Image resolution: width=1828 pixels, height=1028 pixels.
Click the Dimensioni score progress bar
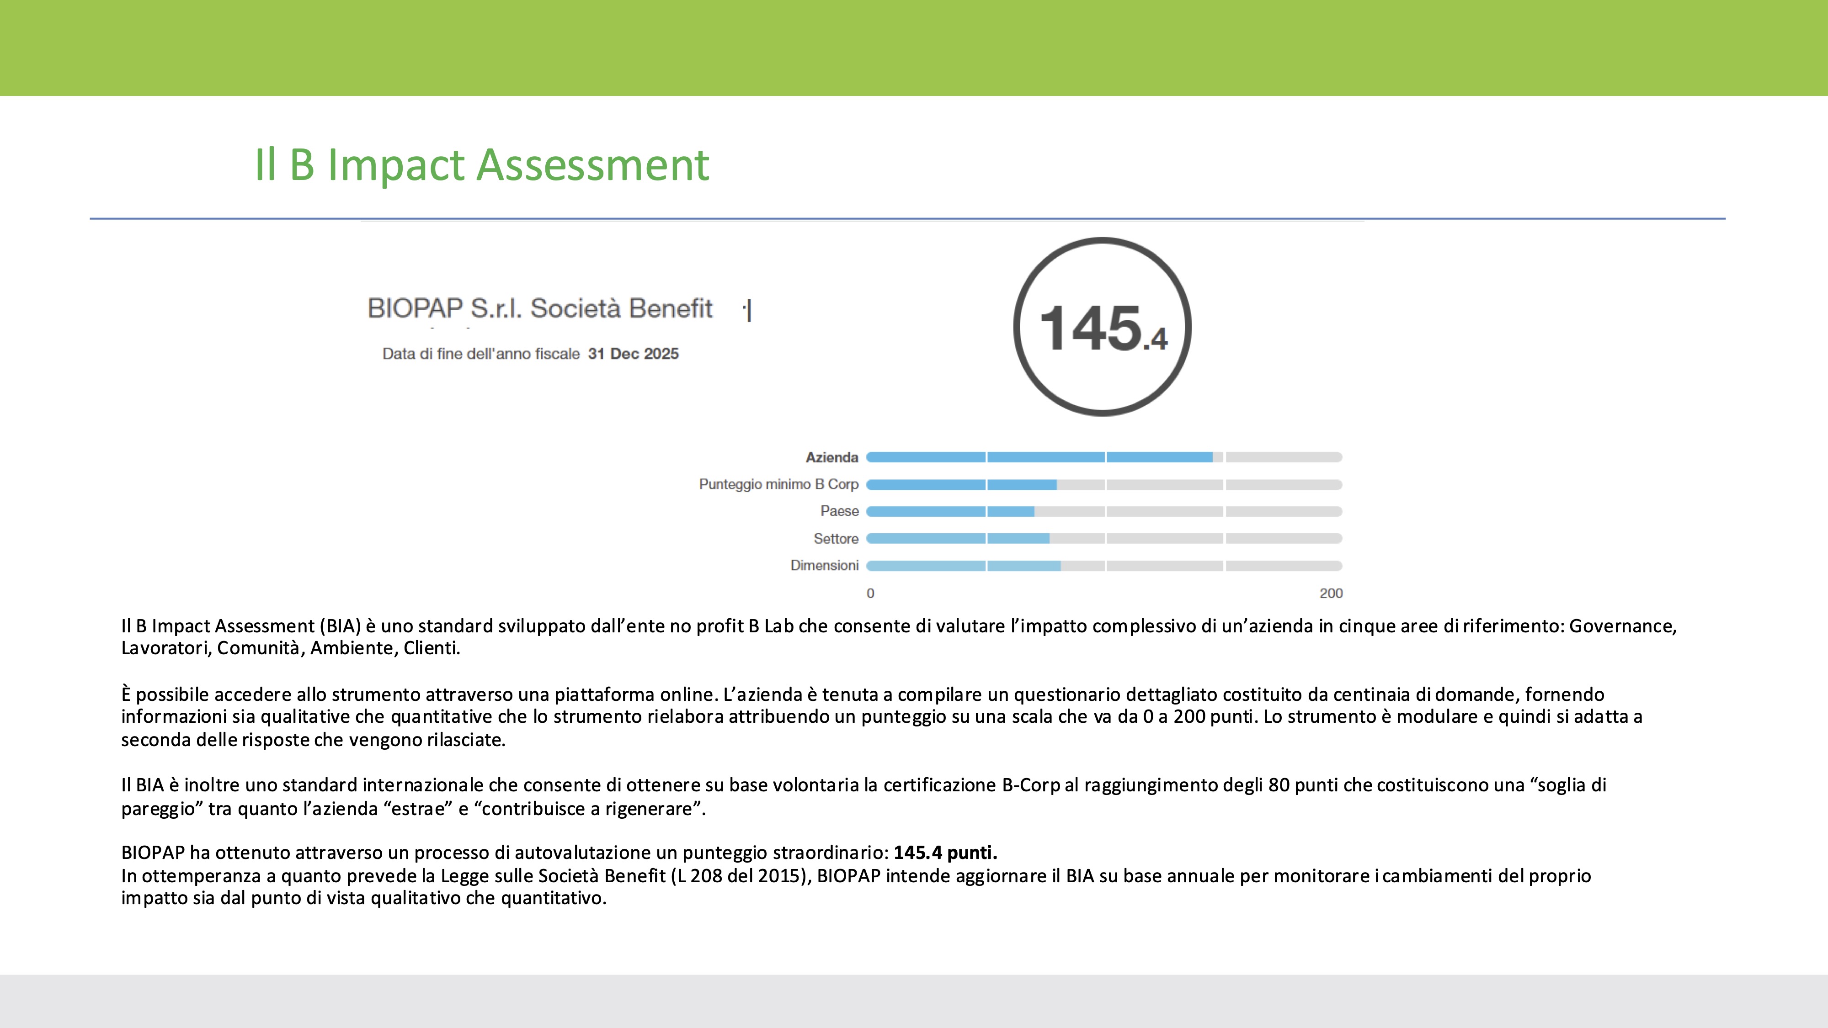[1104, 566]
